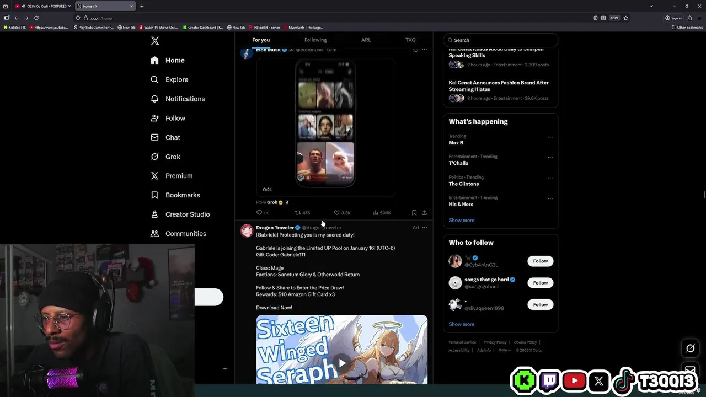
Task: Open the T'Challa trending topic
Action: [x=458, y=163]
